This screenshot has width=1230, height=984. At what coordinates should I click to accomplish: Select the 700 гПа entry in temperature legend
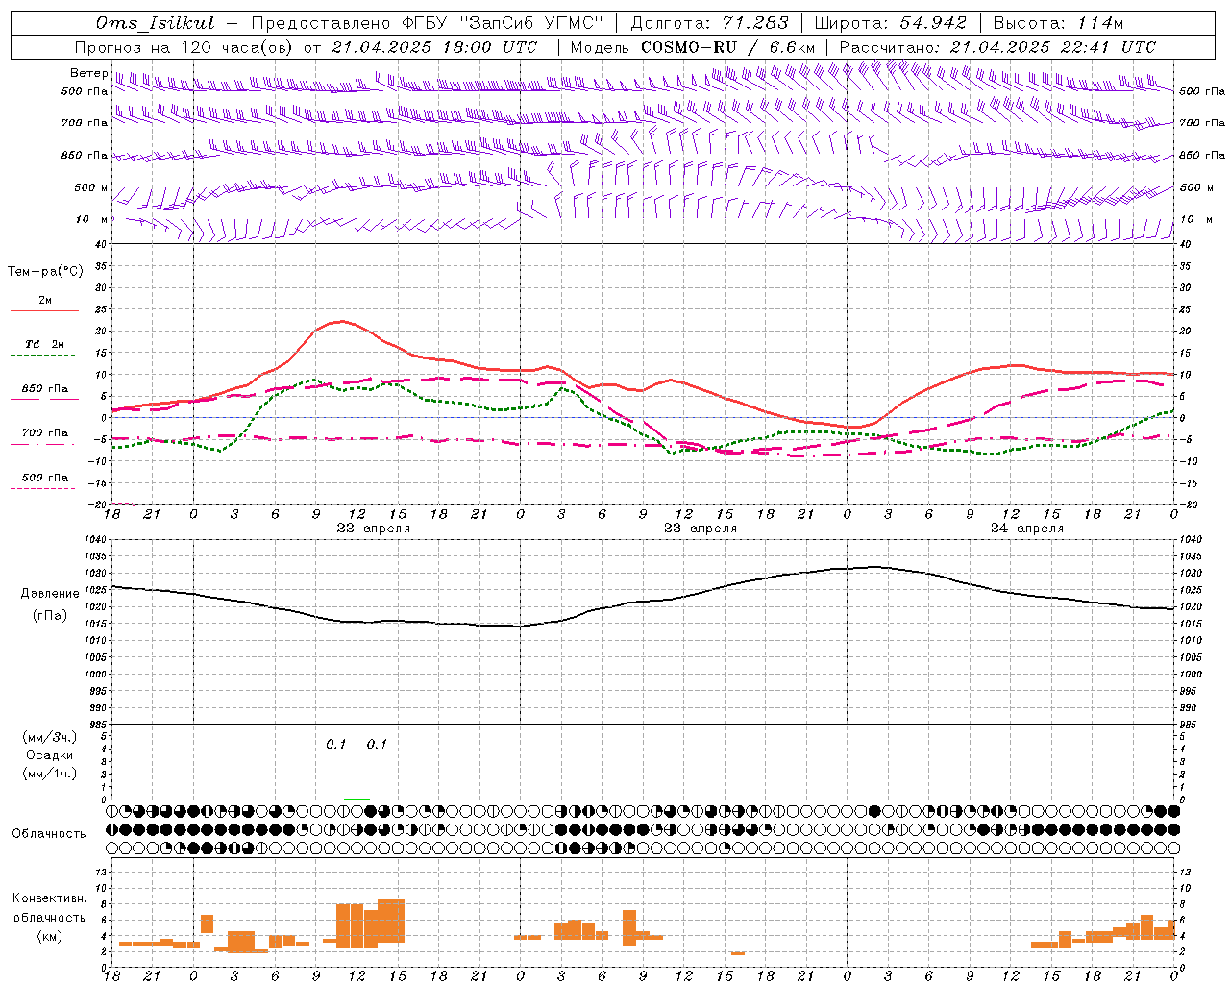coord(44,433)
